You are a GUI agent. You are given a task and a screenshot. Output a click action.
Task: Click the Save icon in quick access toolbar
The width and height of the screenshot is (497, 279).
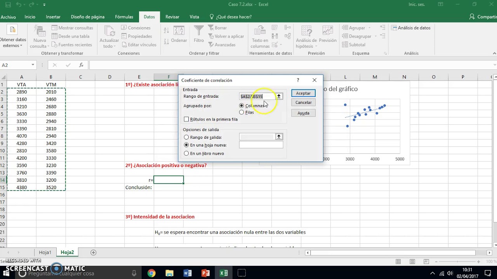click(x=8, y=5)
